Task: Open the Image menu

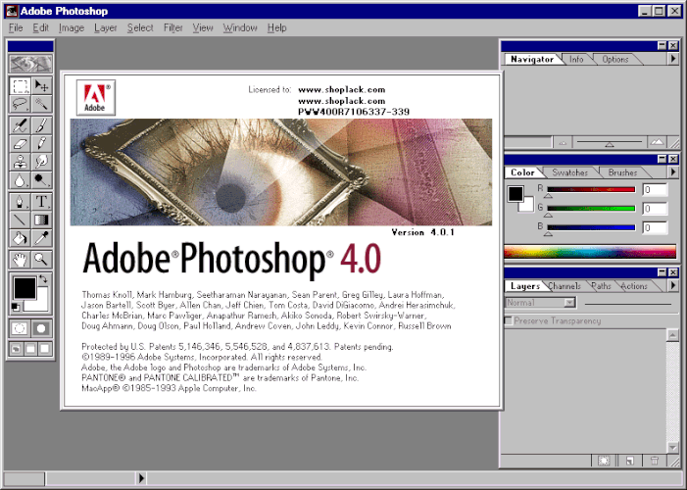Action: pyautogui.click(x=72, y=27)
